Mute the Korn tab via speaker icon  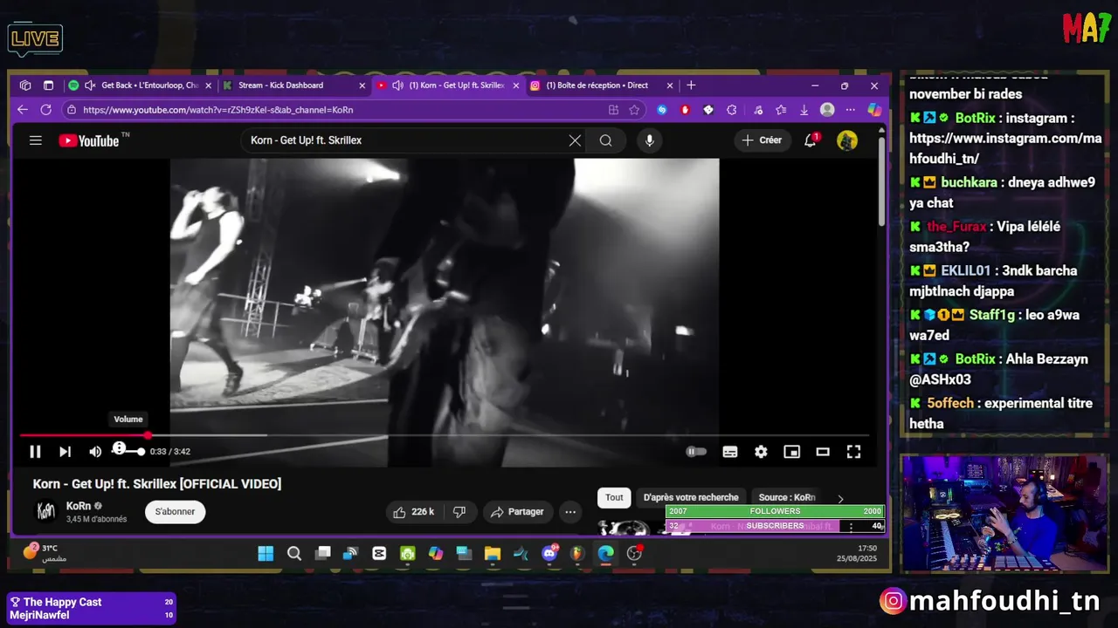(397, 85)
